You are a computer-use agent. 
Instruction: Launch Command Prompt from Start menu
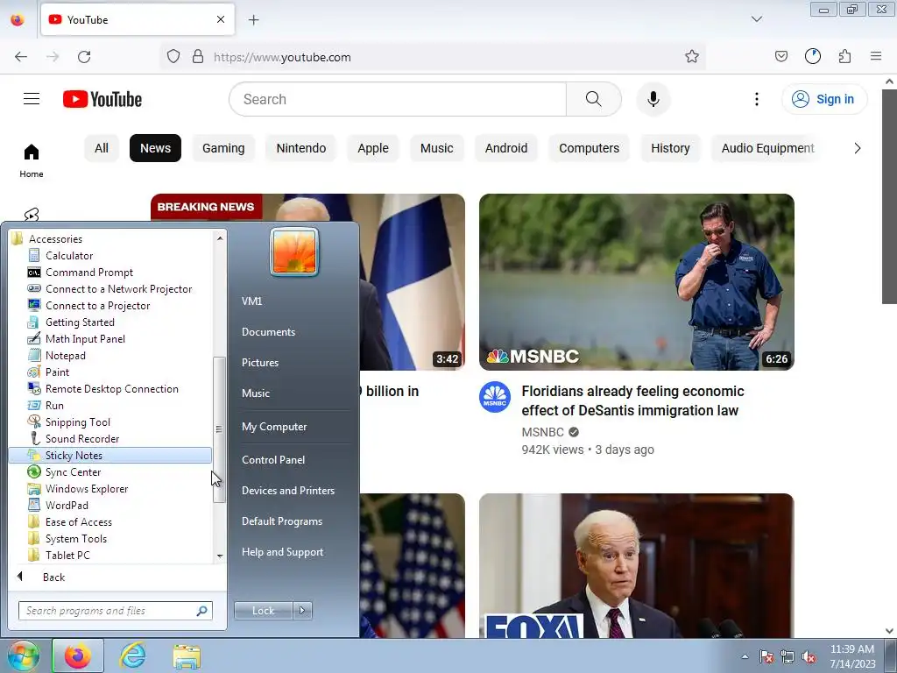pos(88,273)
